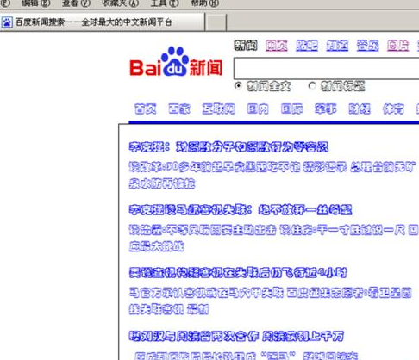Open the 精彩语录 sub-link
The width and height of the screenshot is (419, 360).
click(325, 167)
